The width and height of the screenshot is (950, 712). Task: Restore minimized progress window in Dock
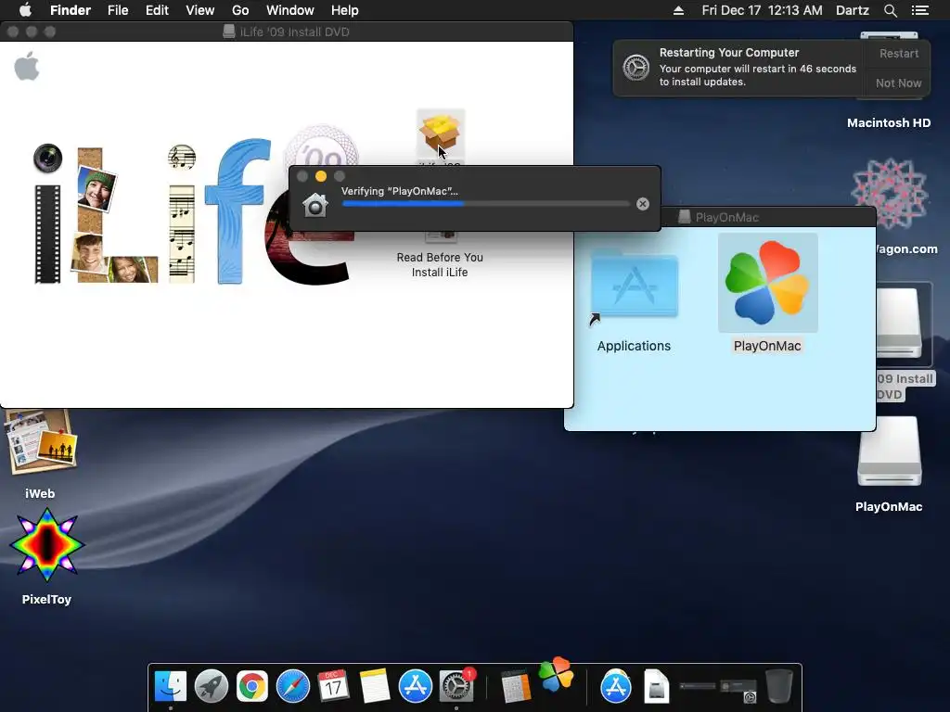click(x=698, y=686)
